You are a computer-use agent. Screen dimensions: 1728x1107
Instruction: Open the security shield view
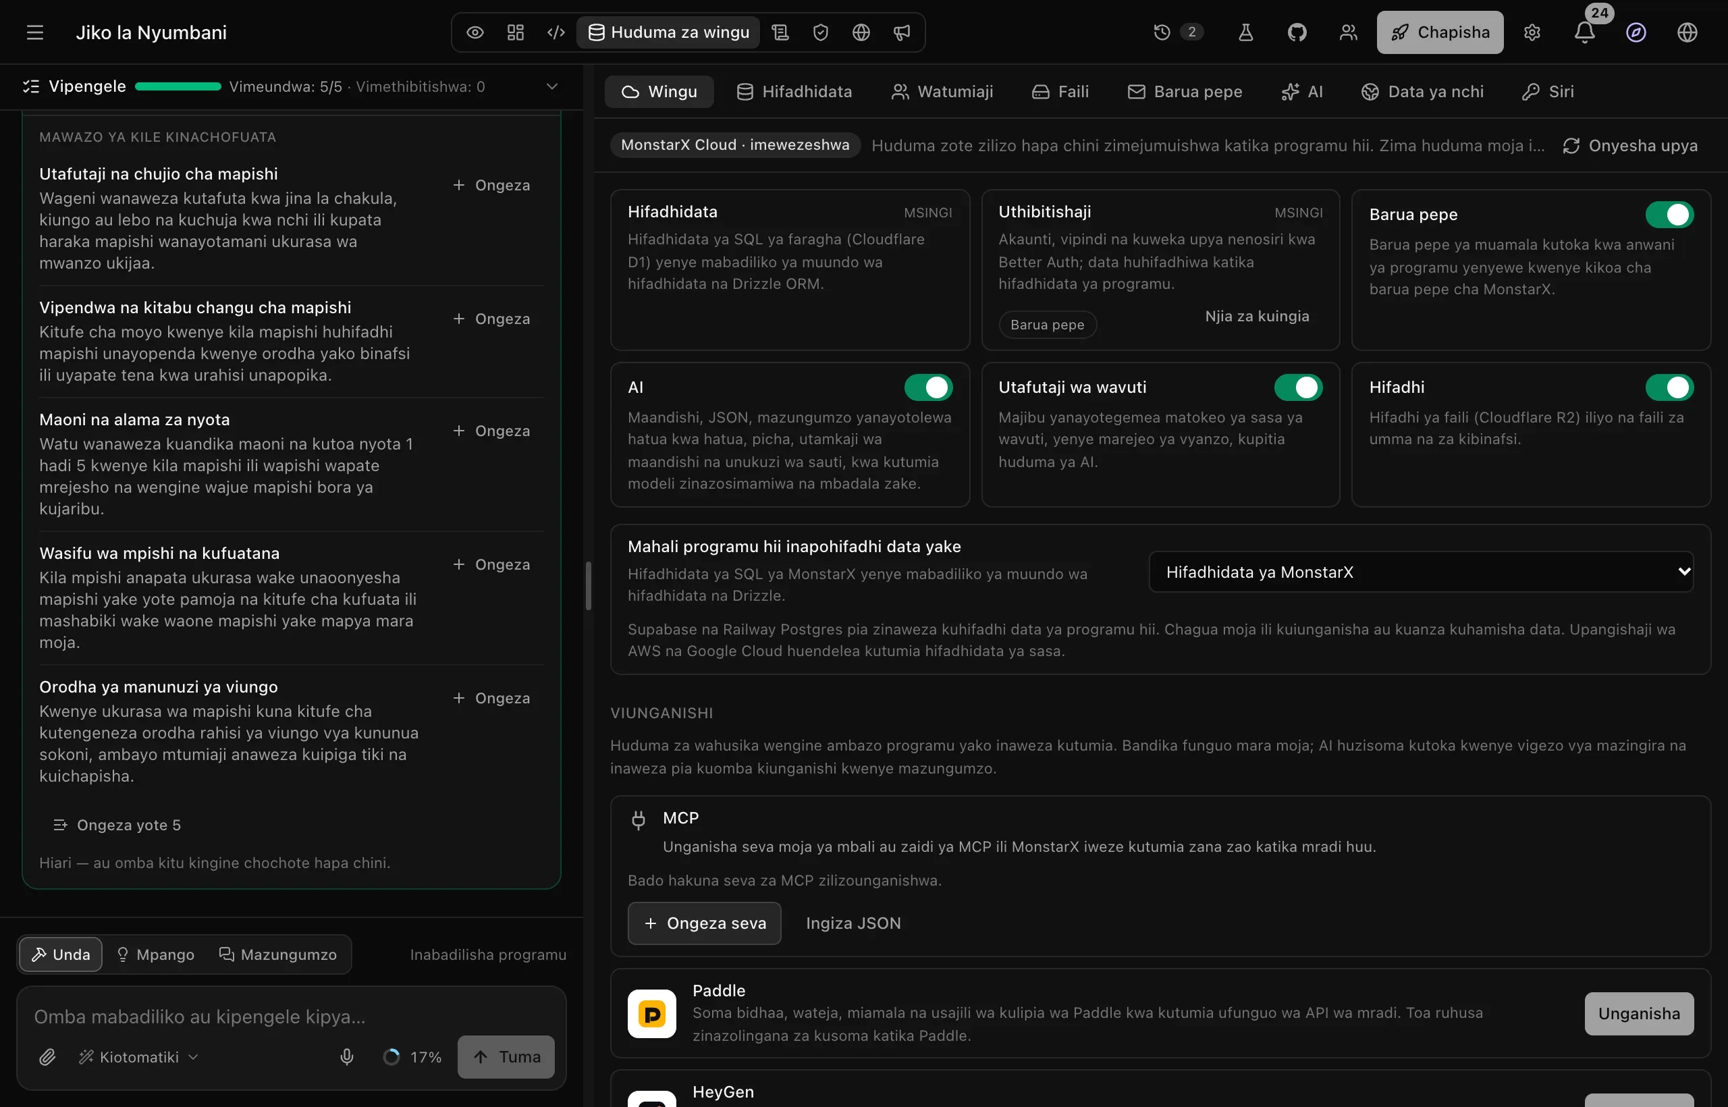(820, 32)
